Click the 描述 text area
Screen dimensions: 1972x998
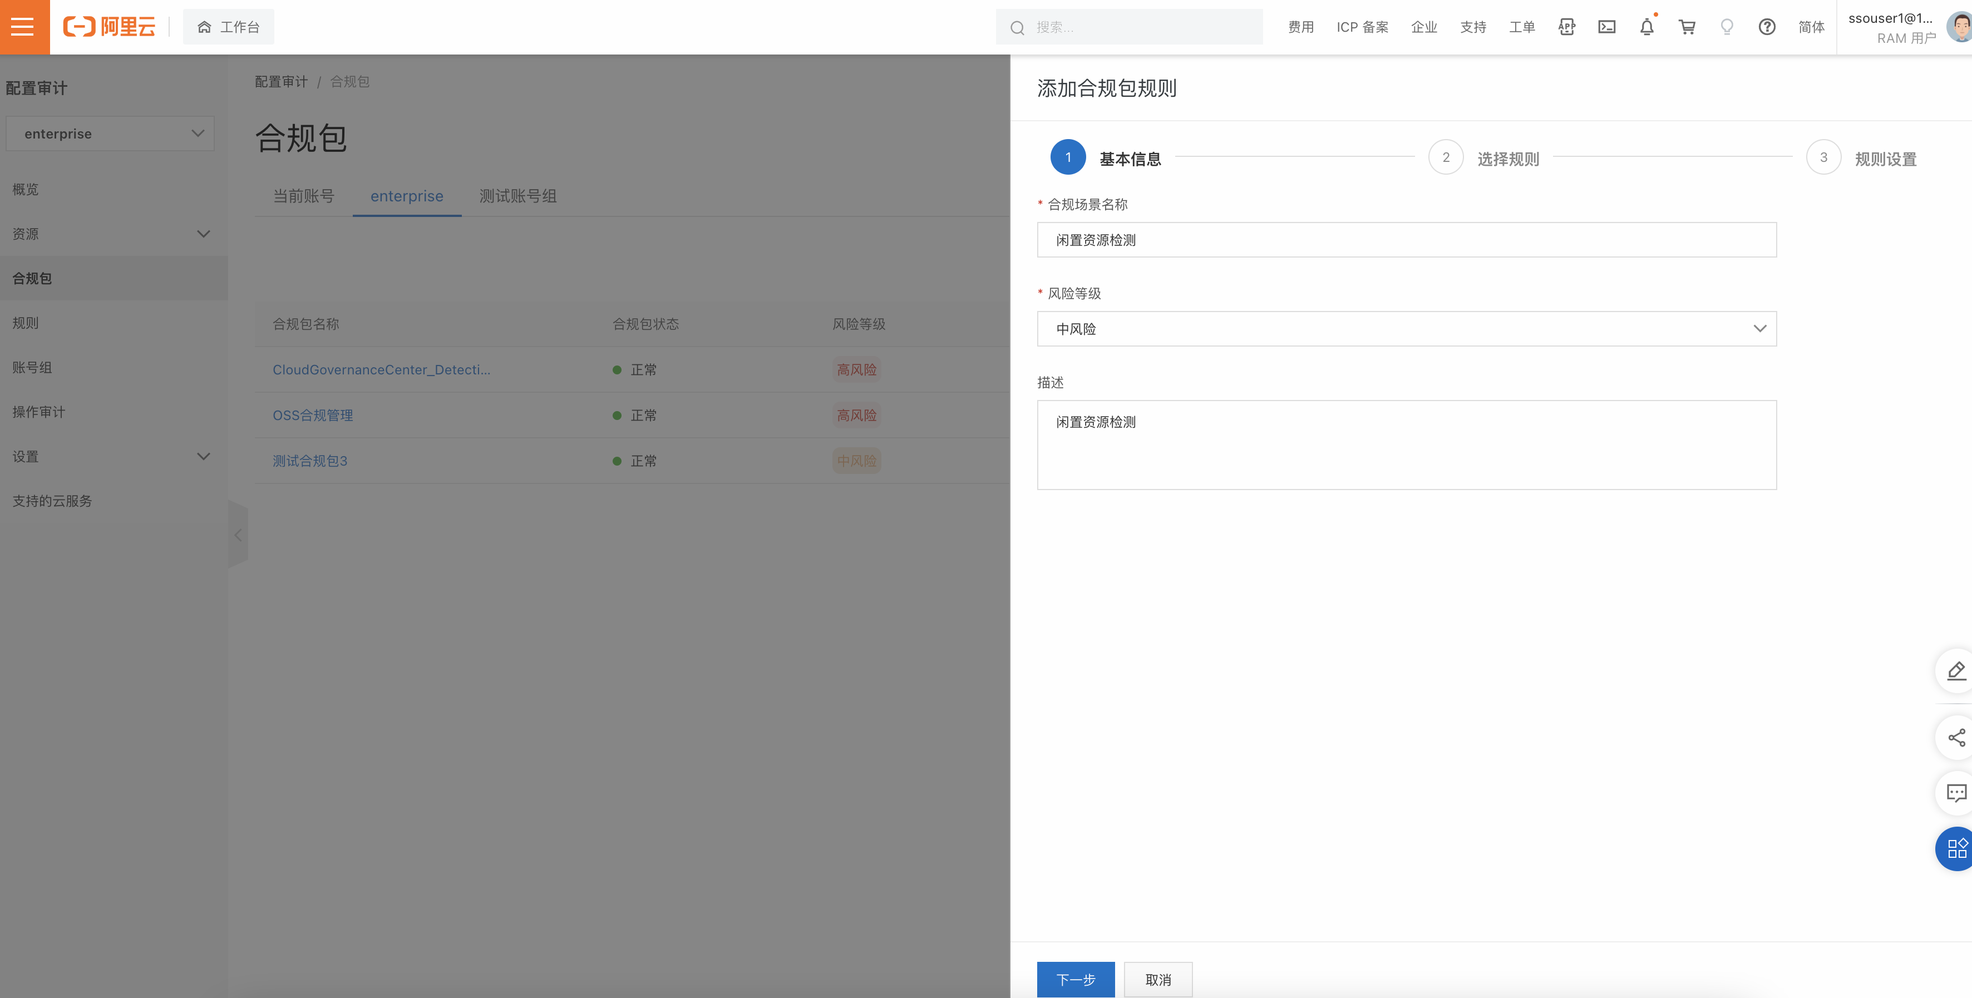tap(1406, 444)
